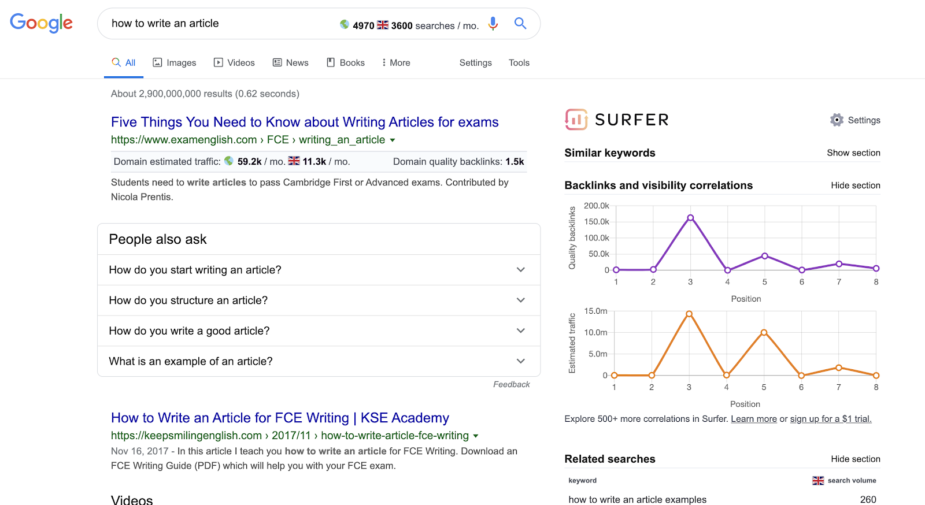Click the microphone voice search icon
The width and height of the screenshot is (925, 505).
[x=493, y=24]
